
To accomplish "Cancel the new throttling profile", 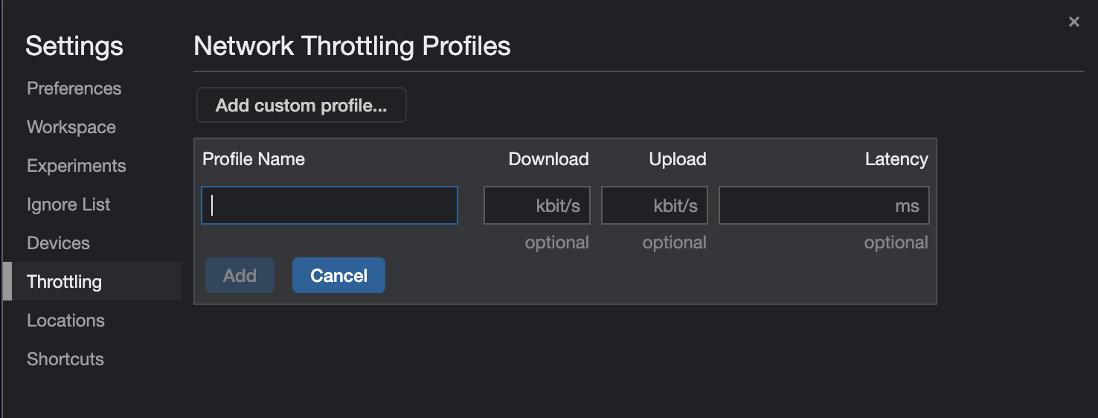I will [x=338, y=276].
